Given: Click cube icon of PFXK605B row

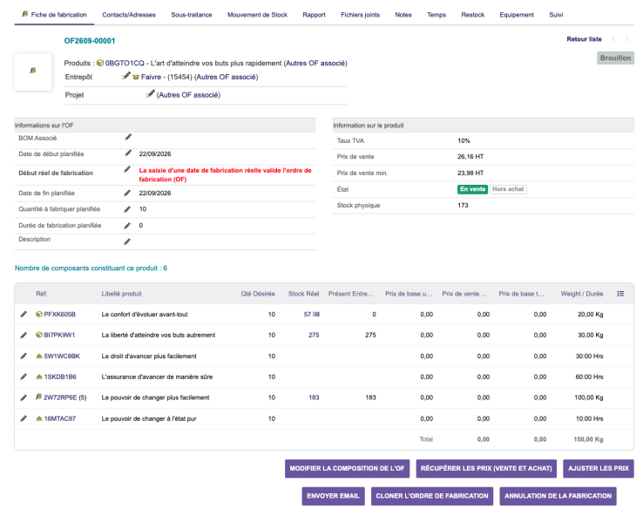Looking at the screenshot, I should click(x=39, y=314).
